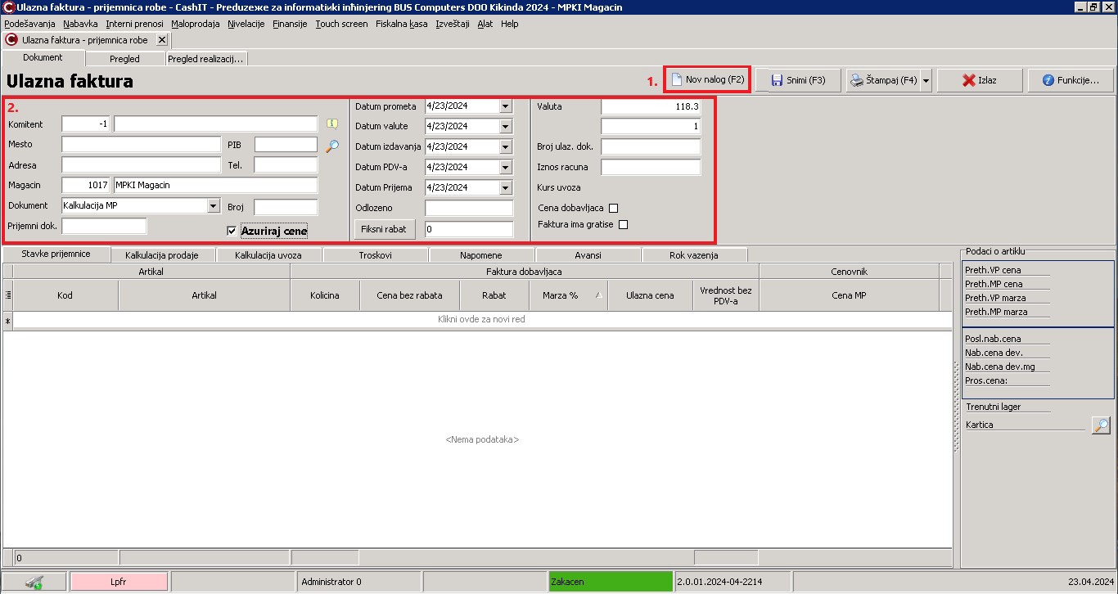Select the Stavke prijemnice tab

[x=56, y=254]
